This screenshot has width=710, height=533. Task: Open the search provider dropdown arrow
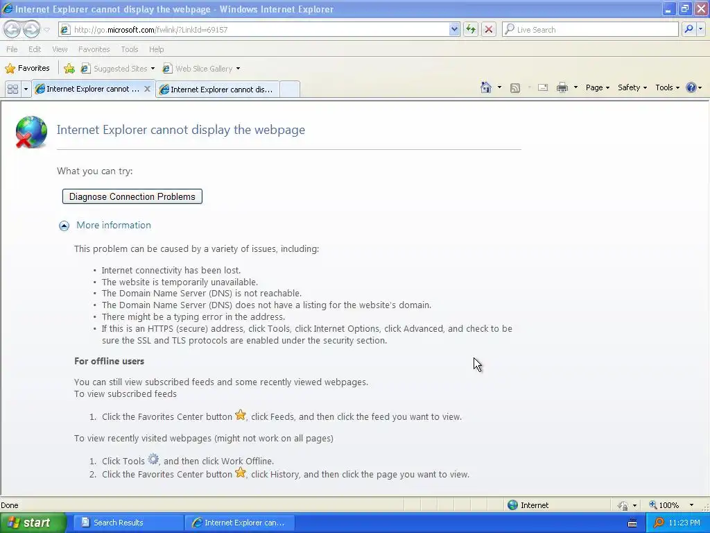tap(700, 29)
